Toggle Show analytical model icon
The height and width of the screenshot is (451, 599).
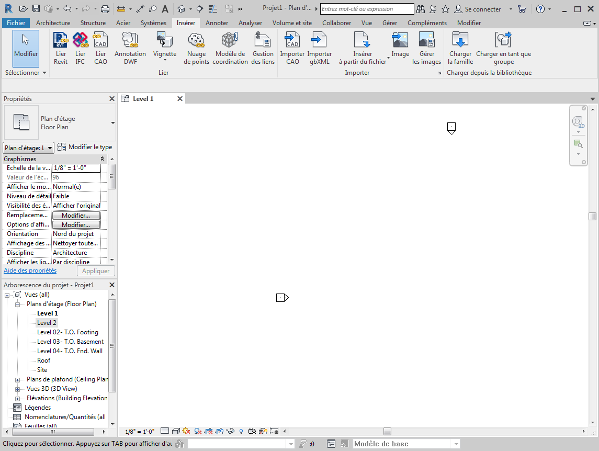(x=263, y=431)
